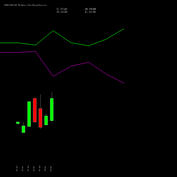177x177 pixels.
Task: Select the red candle above 15 Oct
Action: (35, 110)
